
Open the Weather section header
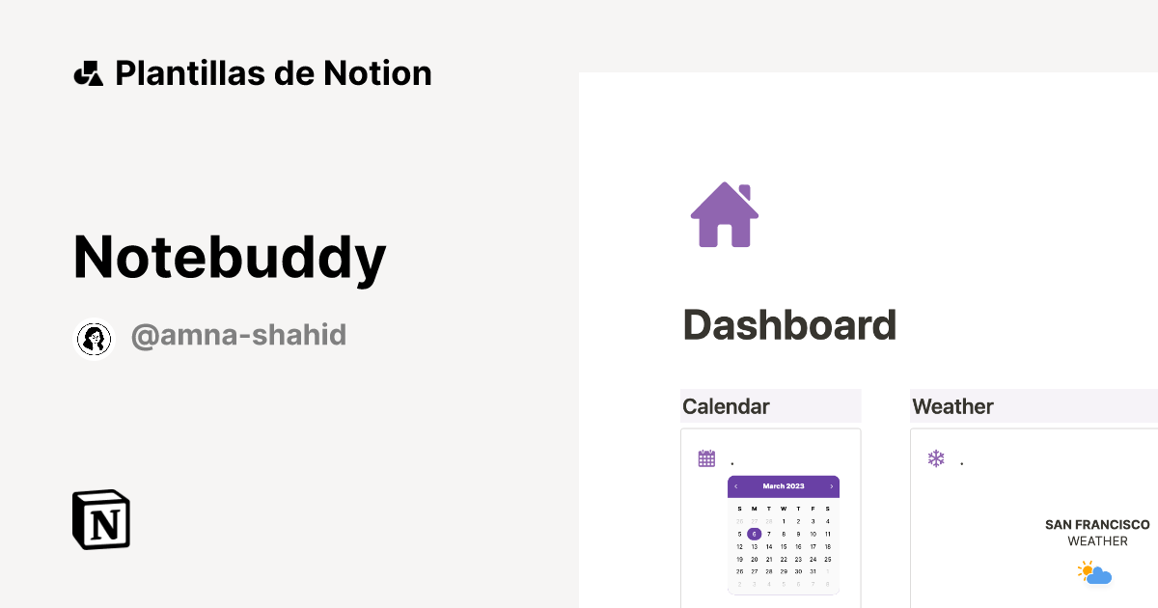[x=952, y=406]
